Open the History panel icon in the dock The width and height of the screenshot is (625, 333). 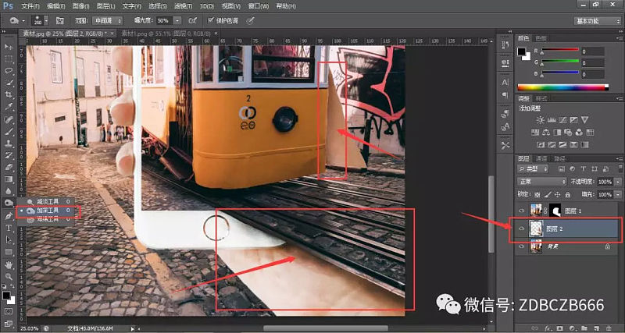505,44
